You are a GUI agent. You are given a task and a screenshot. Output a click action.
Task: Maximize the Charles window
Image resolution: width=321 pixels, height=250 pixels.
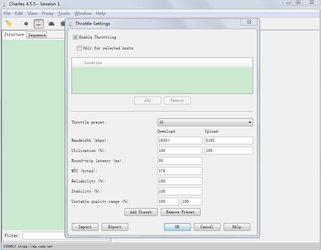(x=298, y=3)
